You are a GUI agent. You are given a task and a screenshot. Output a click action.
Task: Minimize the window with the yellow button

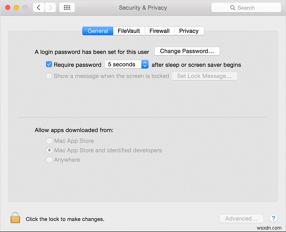point(16,8)
